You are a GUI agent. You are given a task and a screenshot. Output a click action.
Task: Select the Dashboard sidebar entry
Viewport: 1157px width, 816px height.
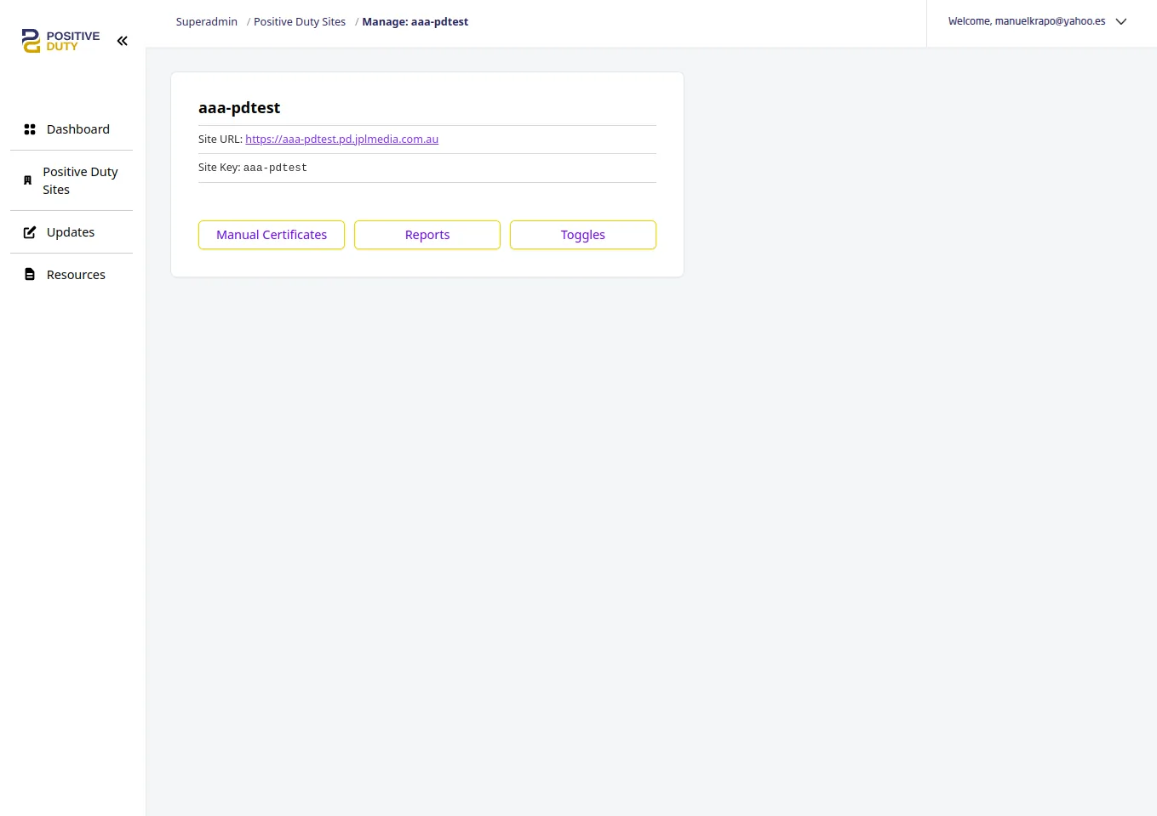pos(78,128)
